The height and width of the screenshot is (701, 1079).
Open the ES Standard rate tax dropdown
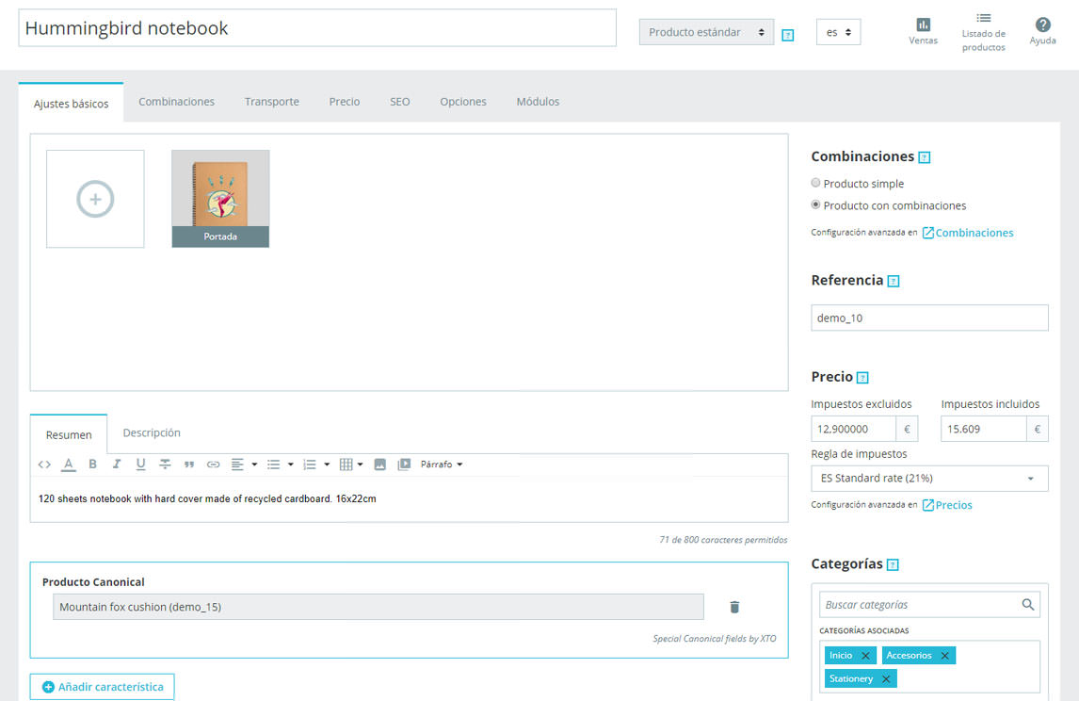(929, 478)
